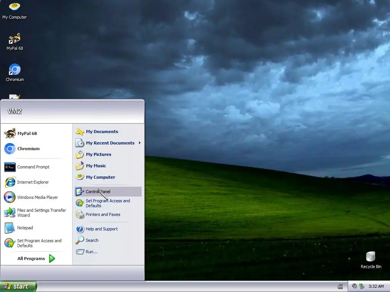Screen dimensions: 390x292
Task: Click the Windows Media Player play icon
Action: coord(10,197)
